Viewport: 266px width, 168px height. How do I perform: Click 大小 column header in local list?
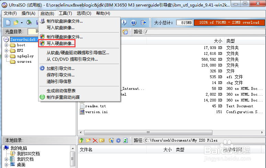pyautogui.click(x=167, y=149)
